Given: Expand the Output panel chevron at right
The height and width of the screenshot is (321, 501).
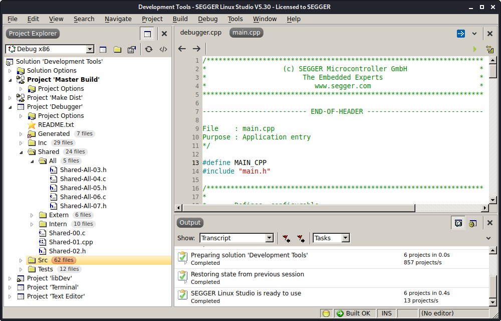Looking at the screenshot, I should click(x=488, y=238).
